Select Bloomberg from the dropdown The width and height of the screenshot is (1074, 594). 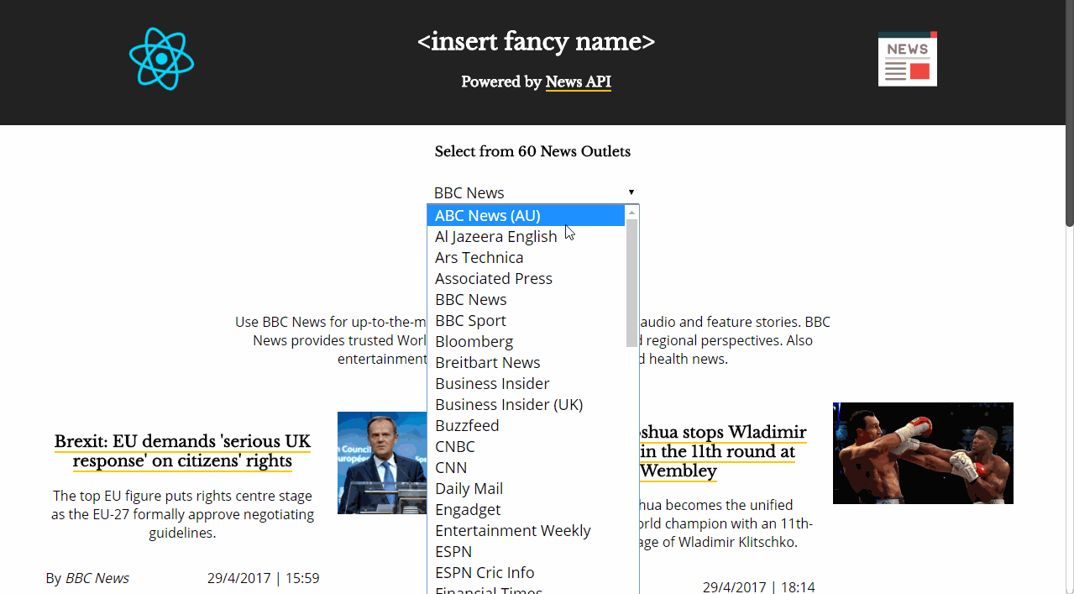coord(527,341)
